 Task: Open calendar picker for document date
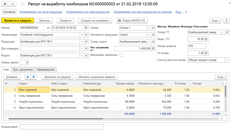[x=86, y=28]
